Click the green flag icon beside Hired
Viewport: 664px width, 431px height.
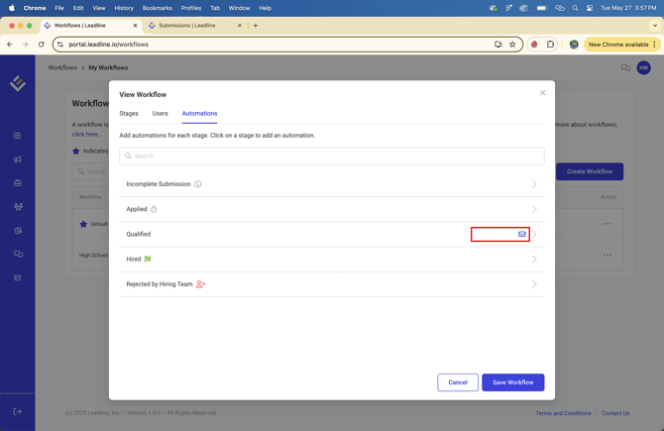[148, 260]
